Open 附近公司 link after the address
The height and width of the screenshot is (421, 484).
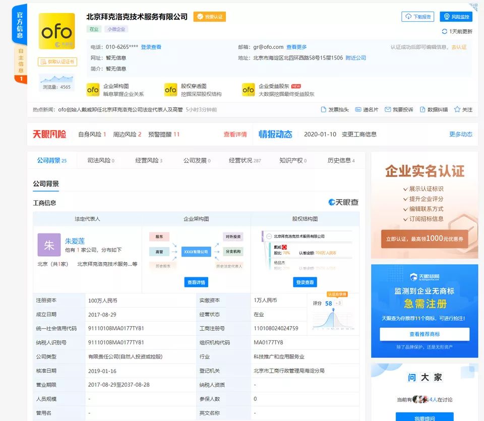click(x=355, y=57)
